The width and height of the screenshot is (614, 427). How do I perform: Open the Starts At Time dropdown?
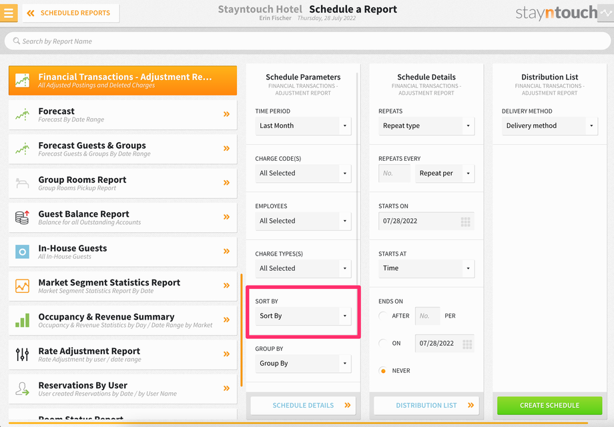coord(426,268)
